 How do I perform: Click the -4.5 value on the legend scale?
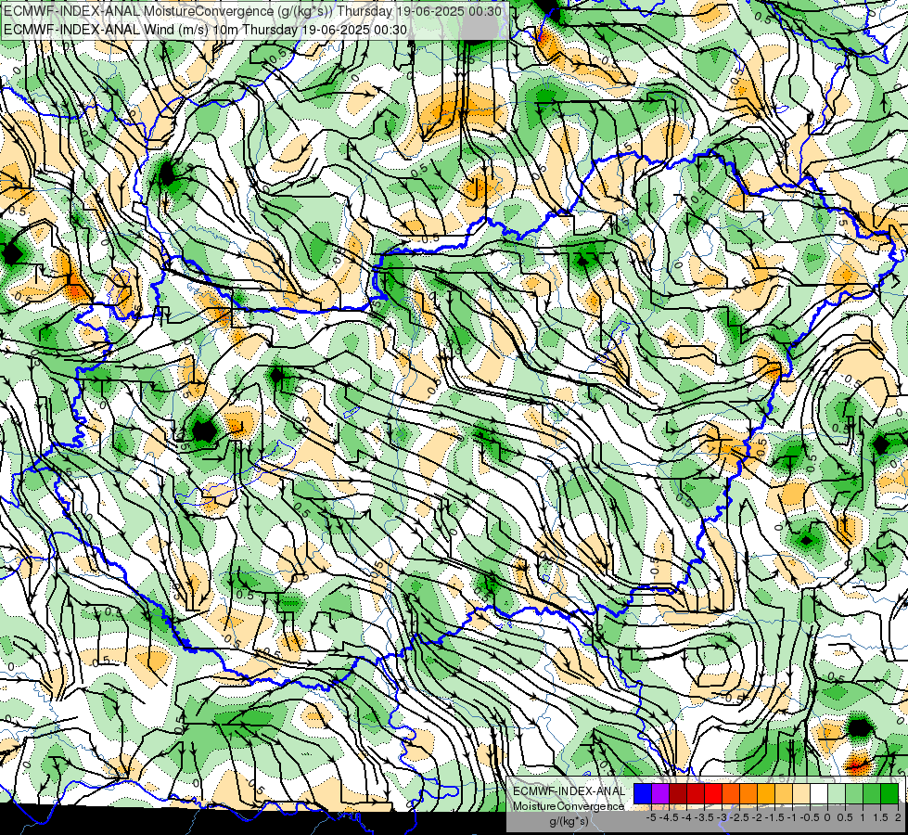coord(669,817)
